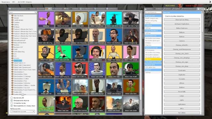Spawn Skibidi Toilet Sniper
The height and width of the screenshot is (119, 212).
pos(114,104)
